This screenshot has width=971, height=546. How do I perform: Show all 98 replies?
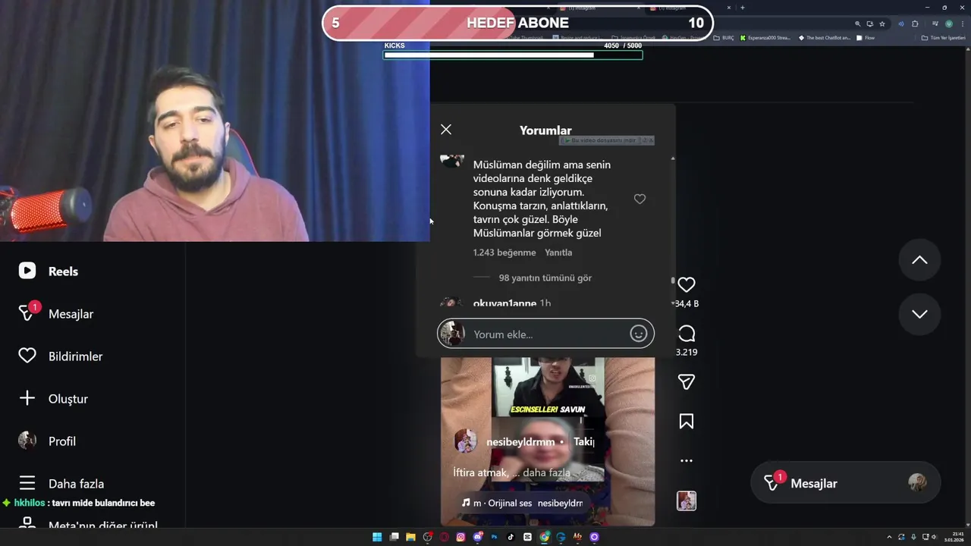coord(545,278)
